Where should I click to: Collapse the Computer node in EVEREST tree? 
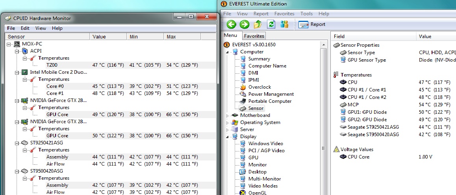(228, 52)
